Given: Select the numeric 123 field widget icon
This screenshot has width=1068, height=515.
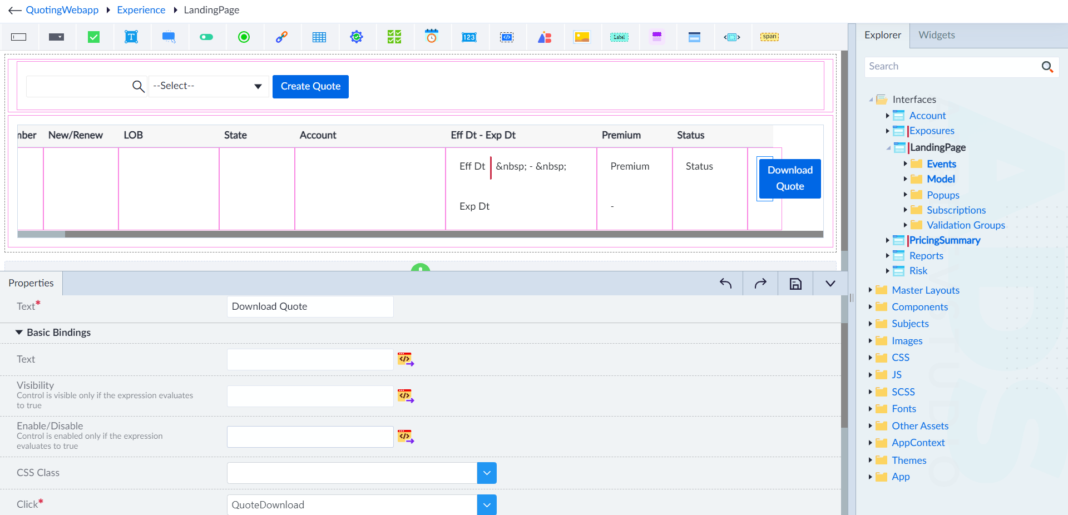Looking at the screenshot, I should coord(469,37).
